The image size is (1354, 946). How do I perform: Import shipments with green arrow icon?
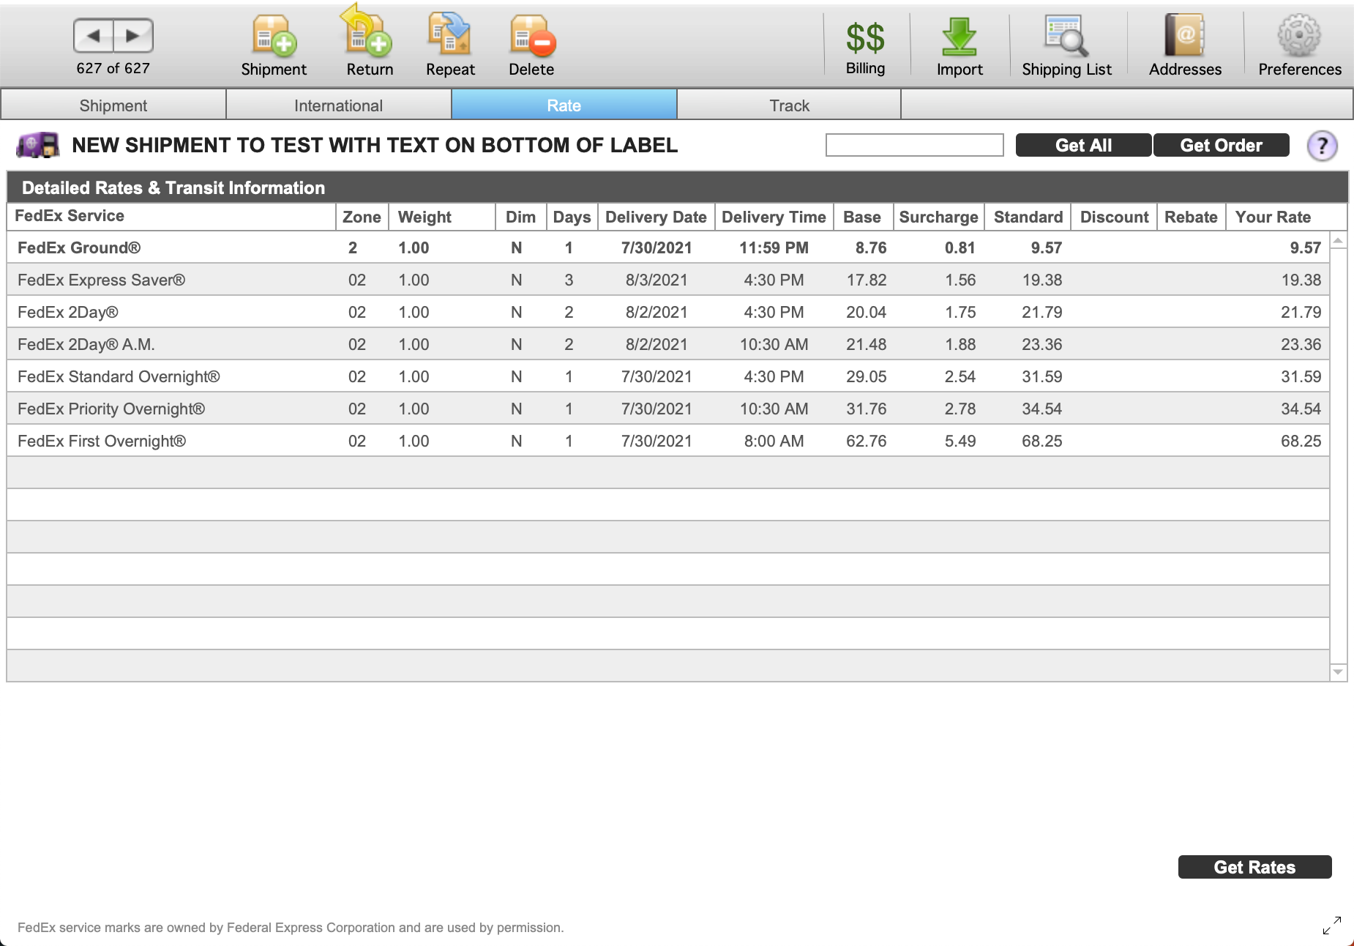pyautogui.click(x=960, y=47)
